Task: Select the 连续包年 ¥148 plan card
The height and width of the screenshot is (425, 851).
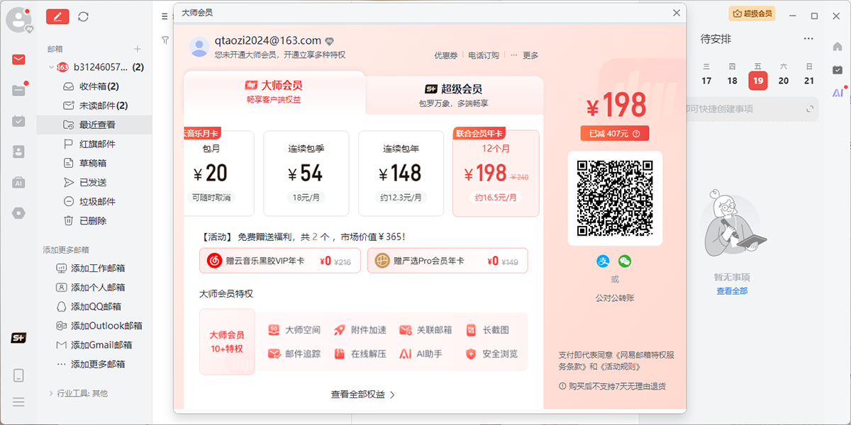Action: click(401, 173)
